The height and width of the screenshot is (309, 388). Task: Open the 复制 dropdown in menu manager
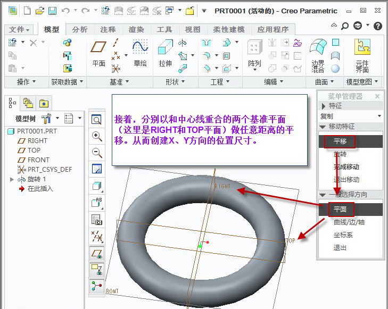click(350, 116)
